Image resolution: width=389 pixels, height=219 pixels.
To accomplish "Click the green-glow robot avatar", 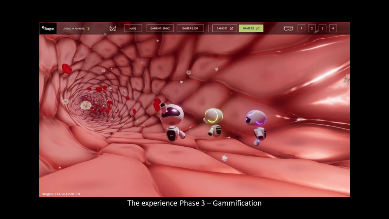I will [214, 123].
